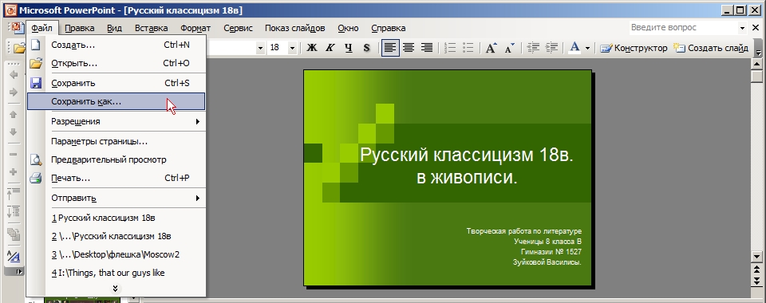Click the outline Move Up arrow icon
This screenshot has width=766, height=303.
pyautogui.click(x=14, y=115)
